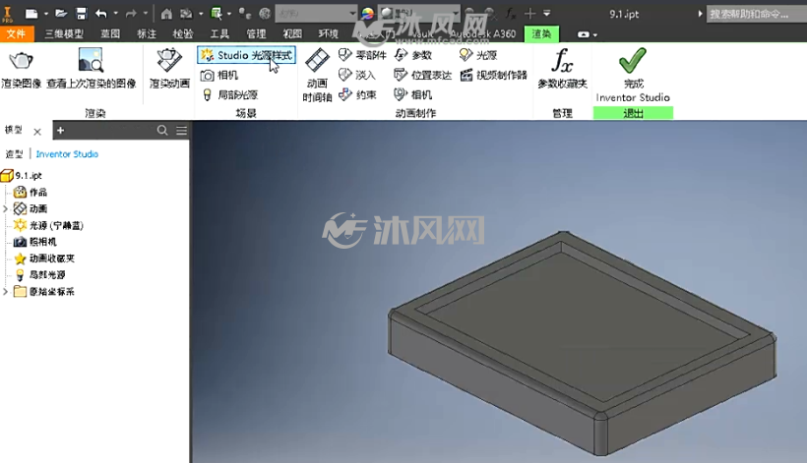Open the 动画时间轴 animation timeline
807x463 pixels.
click(317, 75)
